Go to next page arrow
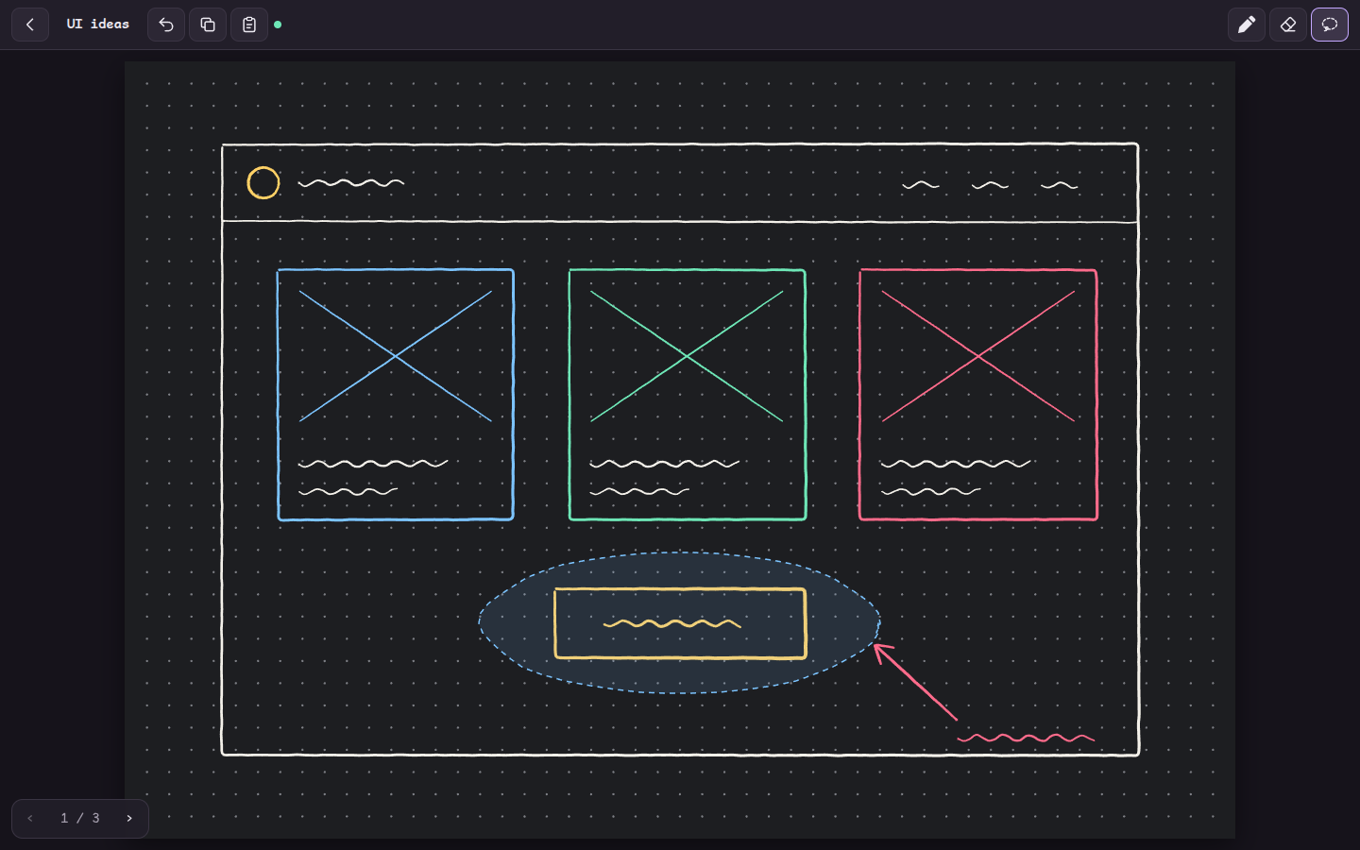This screenshot has width=1360, height=850. (129, 819)
